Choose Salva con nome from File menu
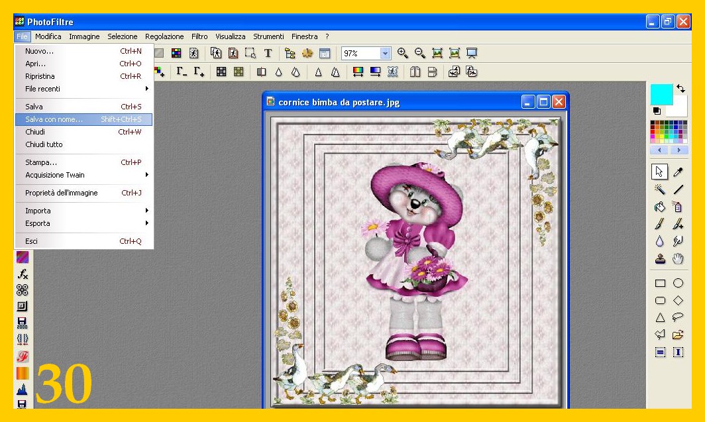The height and width of the screenshot is (422, 705). 83,119
